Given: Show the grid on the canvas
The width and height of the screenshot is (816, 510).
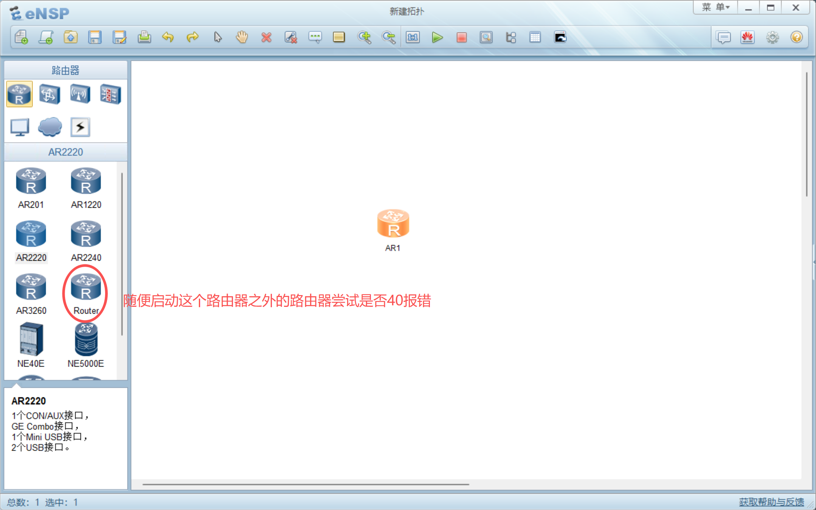Looking at the screenshot, I should tap(535, 37).
